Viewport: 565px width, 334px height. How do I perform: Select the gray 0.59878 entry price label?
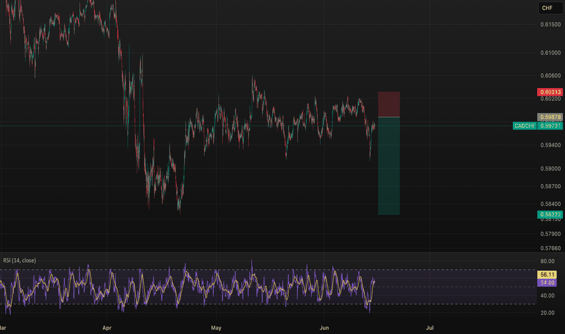550,117
